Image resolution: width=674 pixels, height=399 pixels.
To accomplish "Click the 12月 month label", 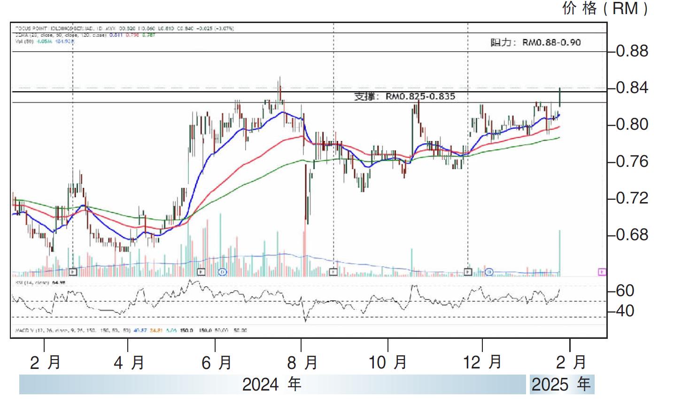I will pyautogui.click(x=482, y=362).
